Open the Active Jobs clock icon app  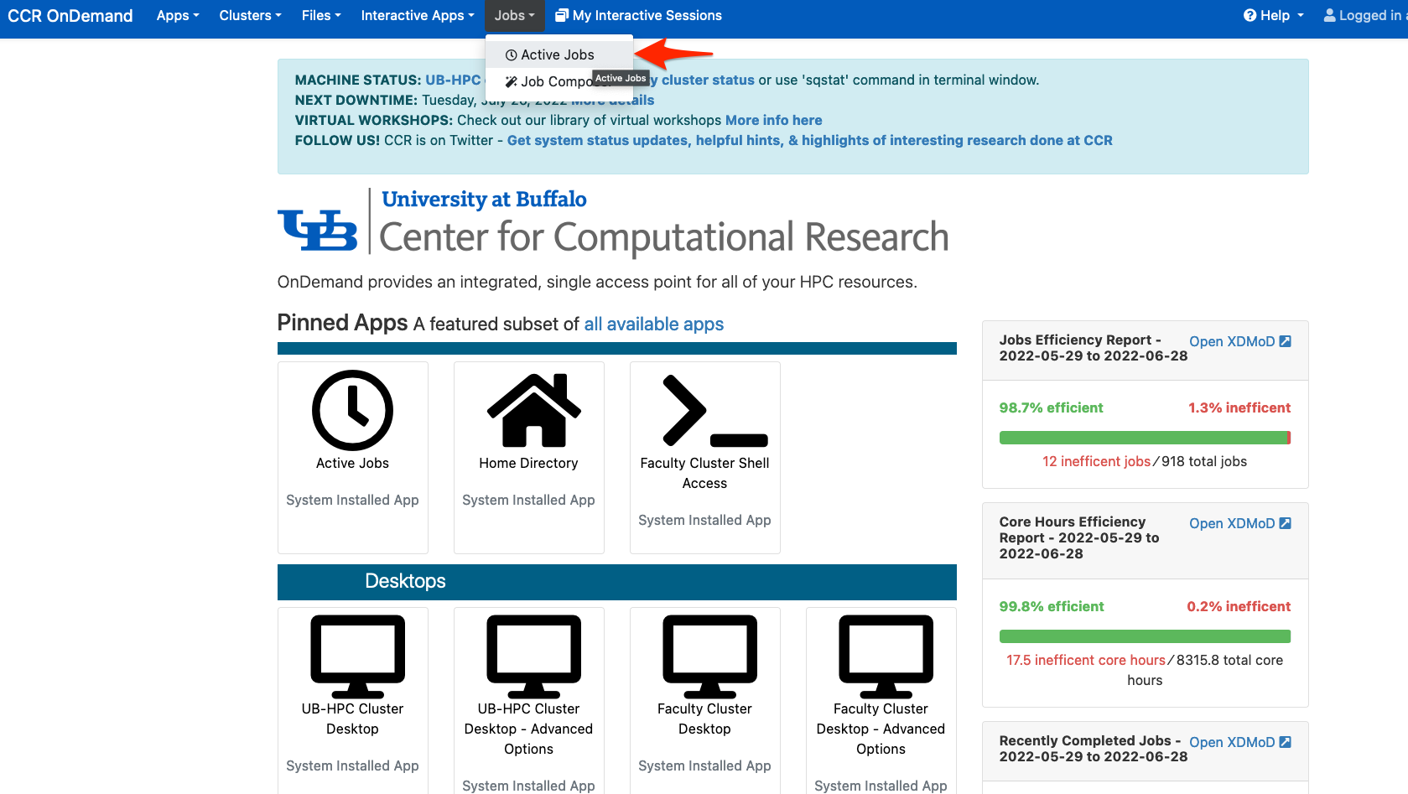click(x=352, y=411)
